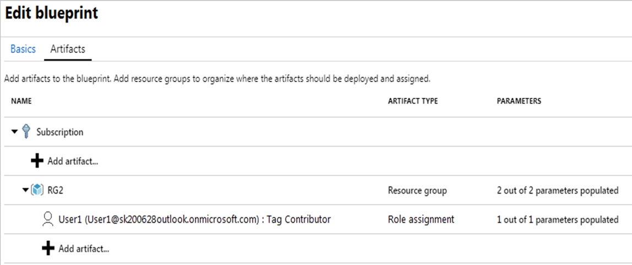Click the ARTIFACT TYPE column header
Screen dimensions: 632x265
(413, 101)
